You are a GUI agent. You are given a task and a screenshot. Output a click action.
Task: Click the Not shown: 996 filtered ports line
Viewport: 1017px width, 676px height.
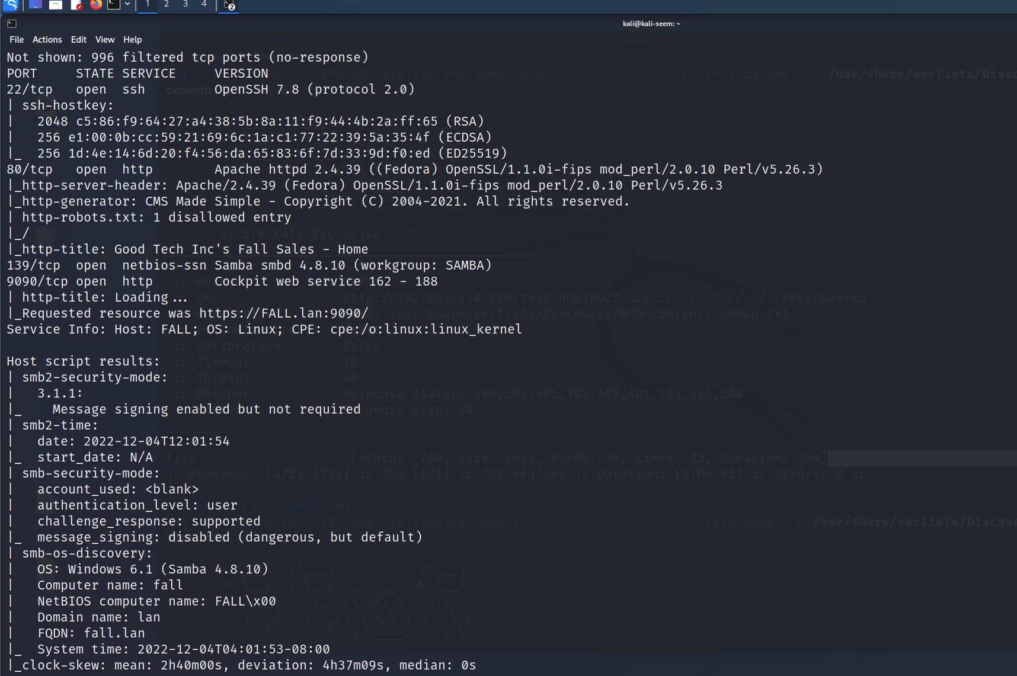tap(188, 57)
